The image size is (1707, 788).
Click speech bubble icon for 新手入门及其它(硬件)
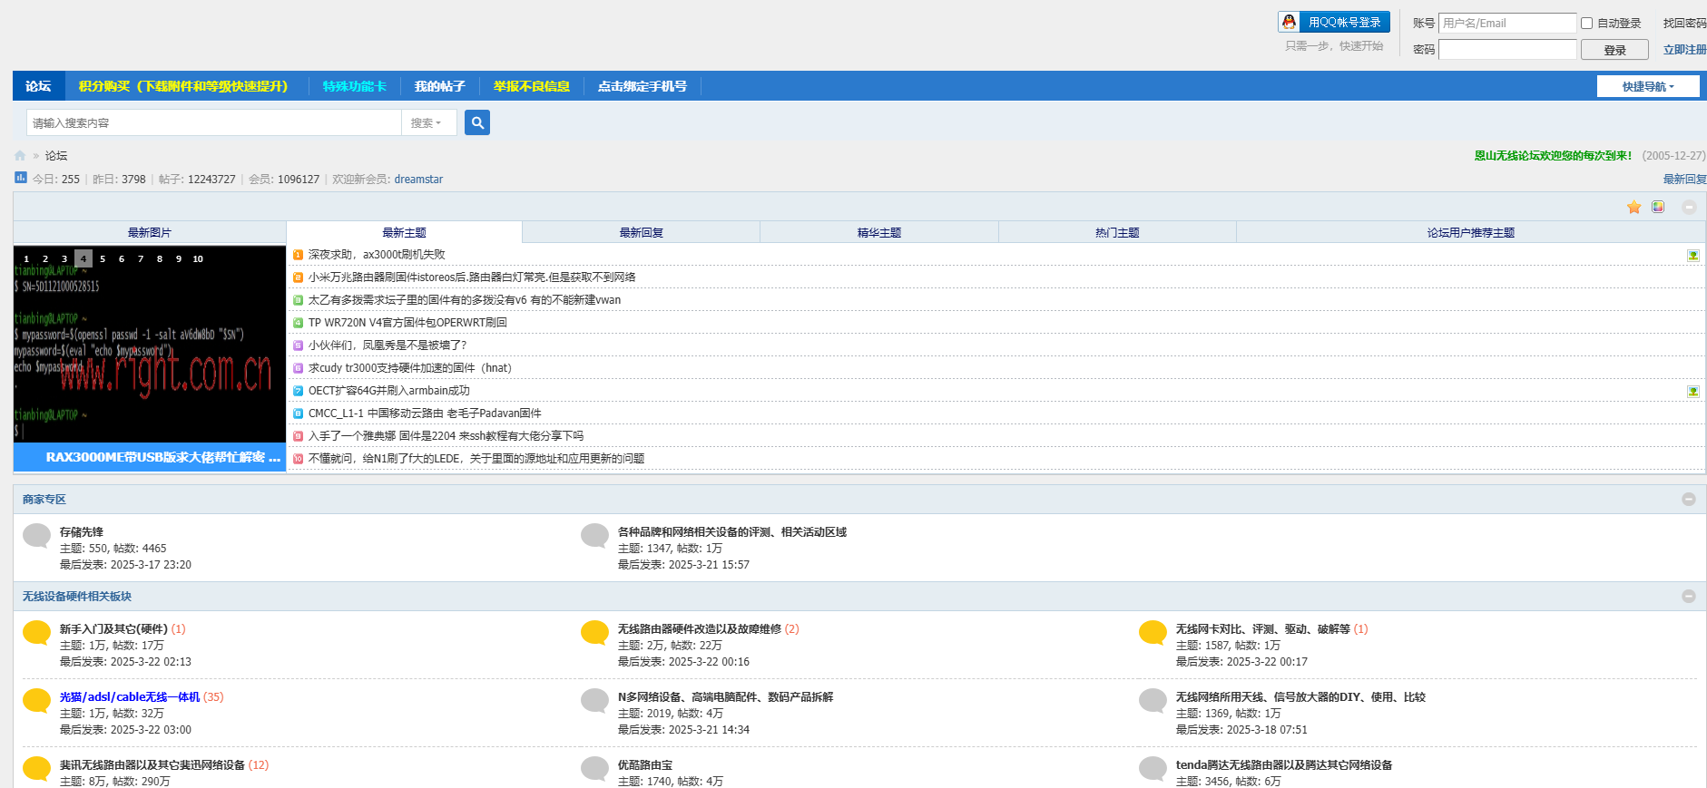pyautogui.click(x=36, y=632)
